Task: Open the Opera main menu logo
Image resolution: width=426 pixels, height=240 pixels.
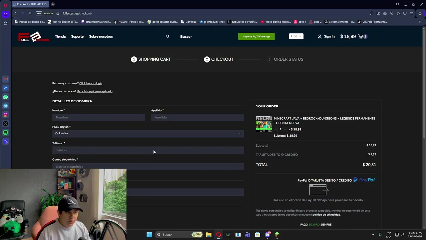Action: click(5, 5)
